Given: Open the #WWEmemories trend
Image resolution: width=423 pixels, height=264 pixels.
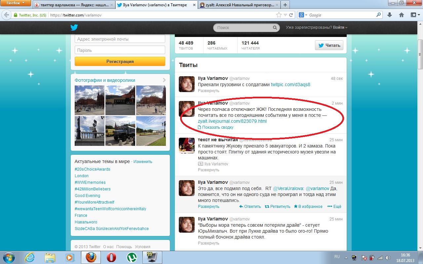Looking at the screenshot, I should (90, 182).
